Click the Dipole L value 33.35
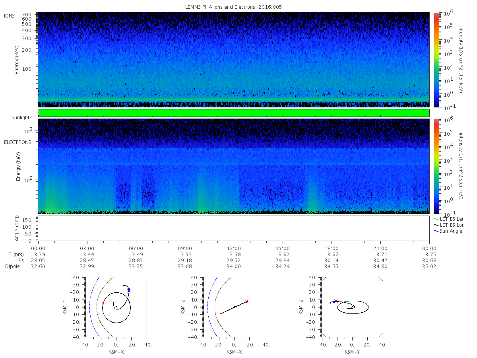 [x=136, y=267]
